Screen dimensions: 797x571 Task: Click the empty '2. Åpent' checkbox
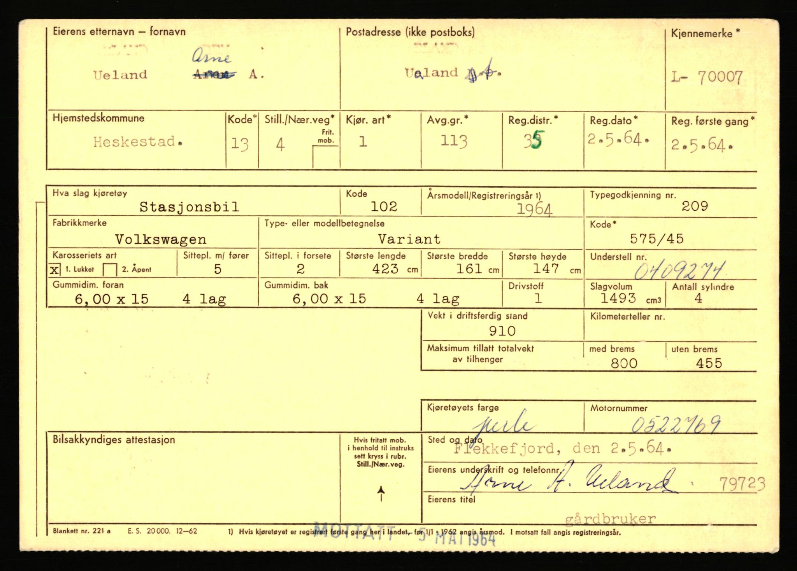click(110, 270)
